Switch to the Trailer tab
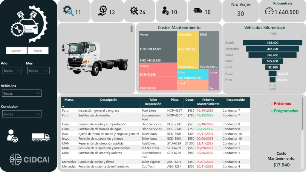Viewport: 306px width, 172px height. coord(38,50)
